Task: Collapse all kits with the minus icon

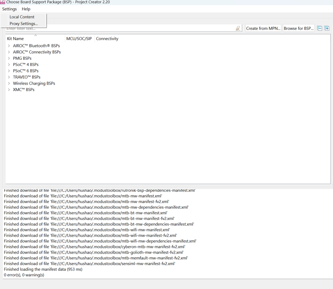Action: pos(320,28)
